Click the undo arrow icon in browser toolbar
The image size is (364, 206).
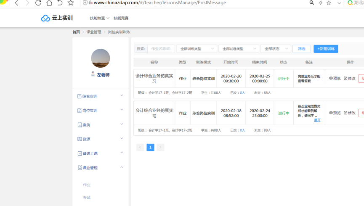pyautogui.click(x=60, y=3)
